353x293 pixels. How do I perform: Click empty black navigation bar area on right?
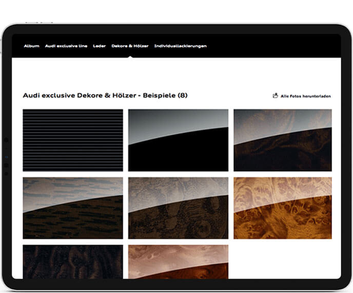click(x=277, y=46)
